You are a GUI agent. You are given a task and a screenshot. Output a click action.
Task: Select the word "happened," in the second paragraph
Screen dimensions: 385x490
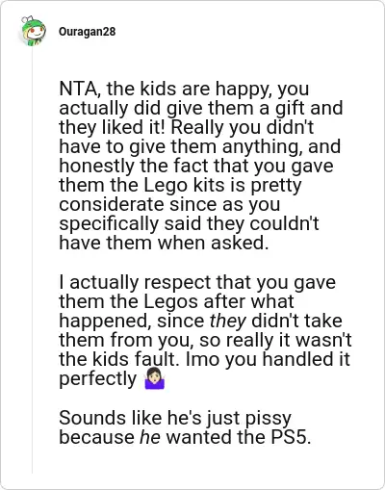click(105, 321)
